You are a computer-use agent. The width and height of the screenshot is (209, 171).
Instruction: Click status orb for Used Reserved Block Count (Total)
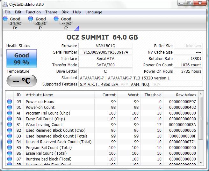10,136
